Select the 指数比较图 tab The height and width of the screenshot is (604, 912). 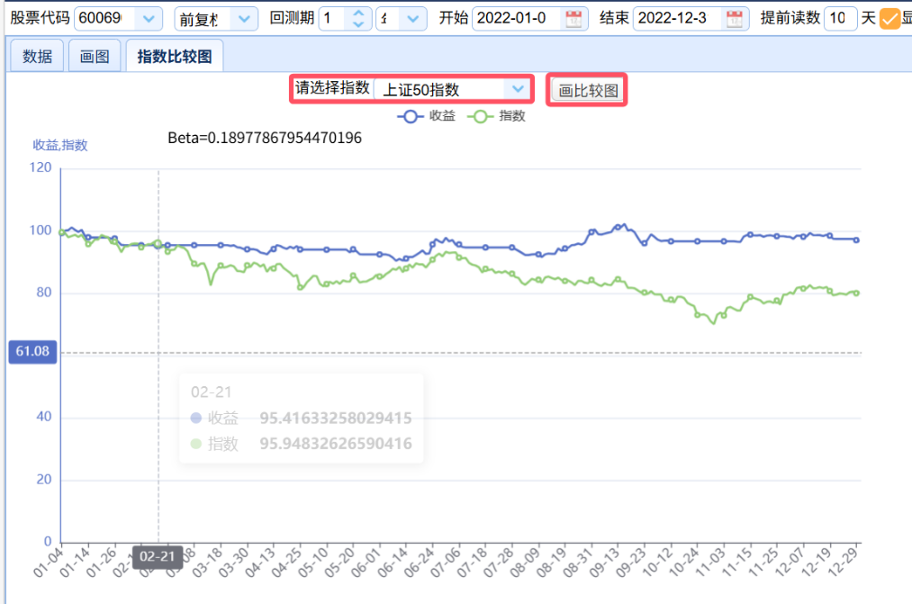[175, 57]
